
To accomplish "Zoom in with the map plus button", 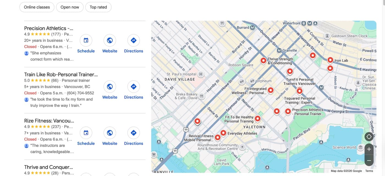I will coord(369,149).
